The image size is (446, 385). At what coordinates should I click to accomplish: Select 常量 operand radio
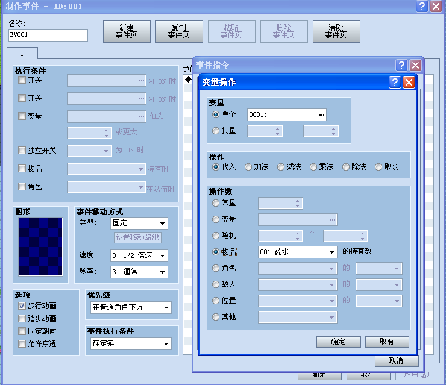(216, 203)
